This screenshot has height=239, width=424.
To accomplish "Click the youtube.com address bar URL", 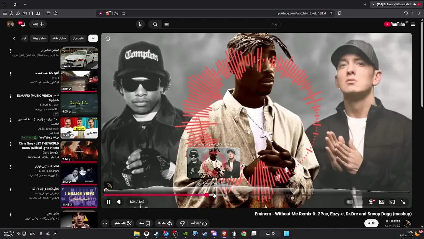I will (x=302, y=13).
